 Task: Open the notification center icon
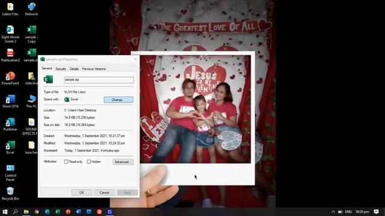click(x=376, y=212)
